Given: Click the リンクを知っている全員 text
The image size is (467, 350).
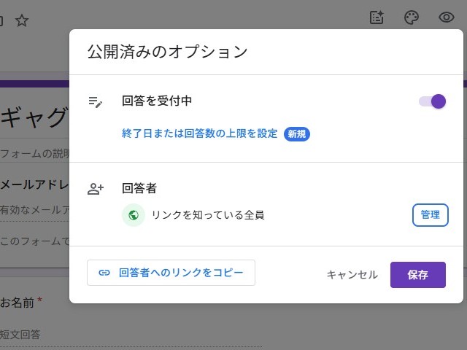Looking at the screenshot, I should click(x=208, y=215).
